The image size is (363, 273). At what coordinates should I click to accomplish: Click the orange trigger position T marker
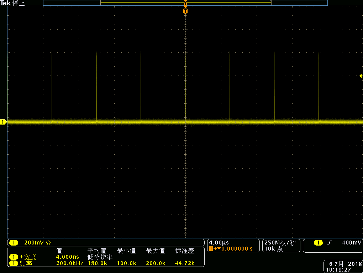(185, 11)
